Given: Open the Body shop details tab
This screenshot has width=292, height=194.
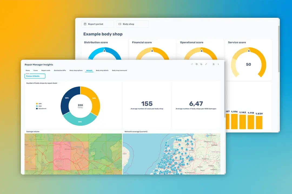Looking at the screenshot, I should [102, 71].
